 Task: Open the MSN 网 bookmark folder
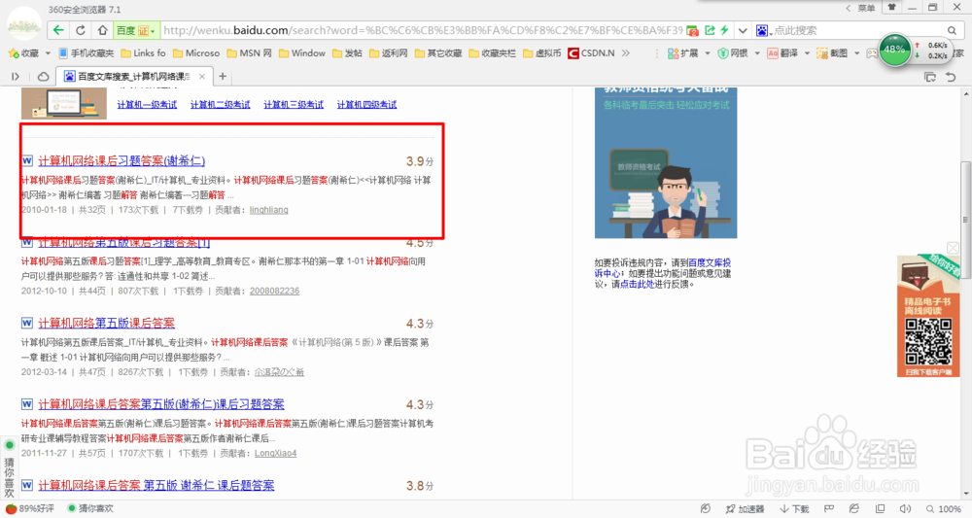(x=249, y=53)
